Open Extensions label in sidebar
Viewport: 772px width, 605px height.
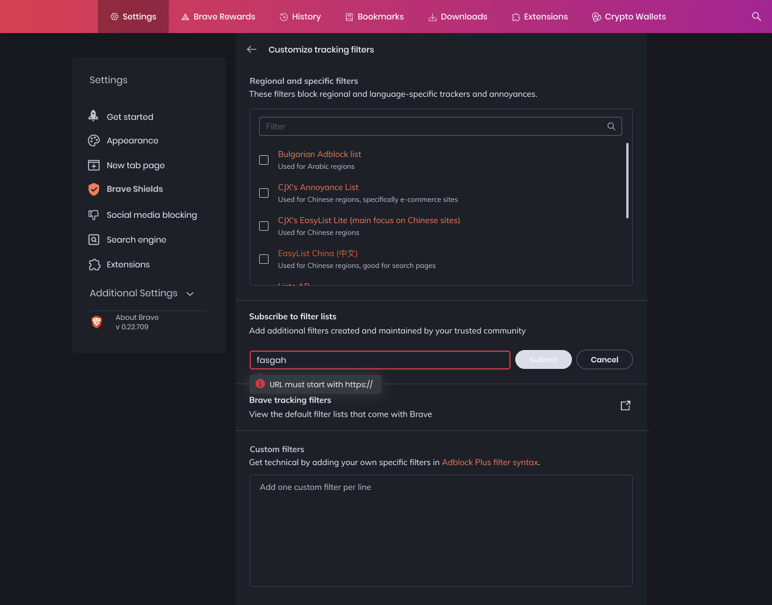pos(128,264)
